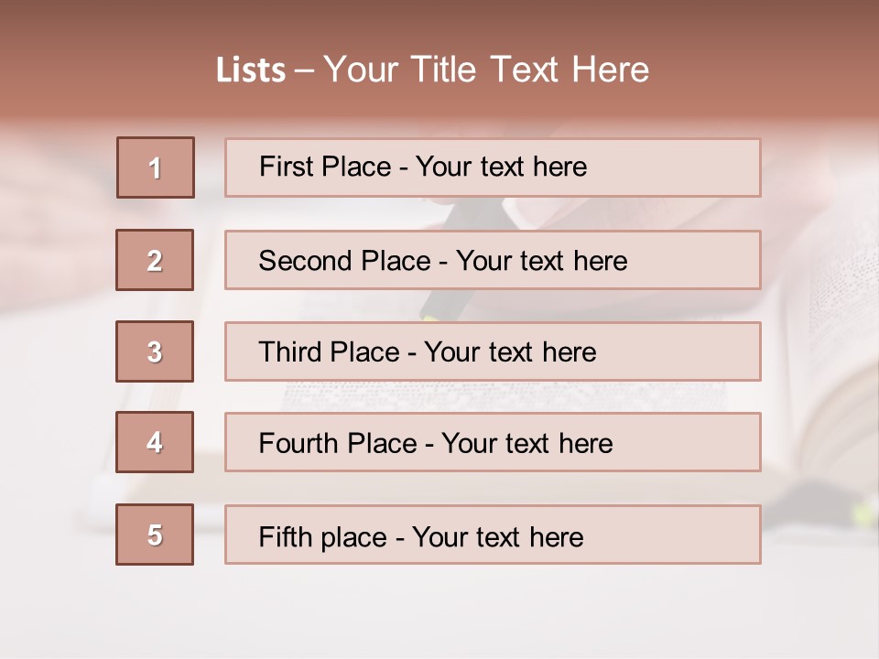Select the number 3 square

click(x=155, y=351)
